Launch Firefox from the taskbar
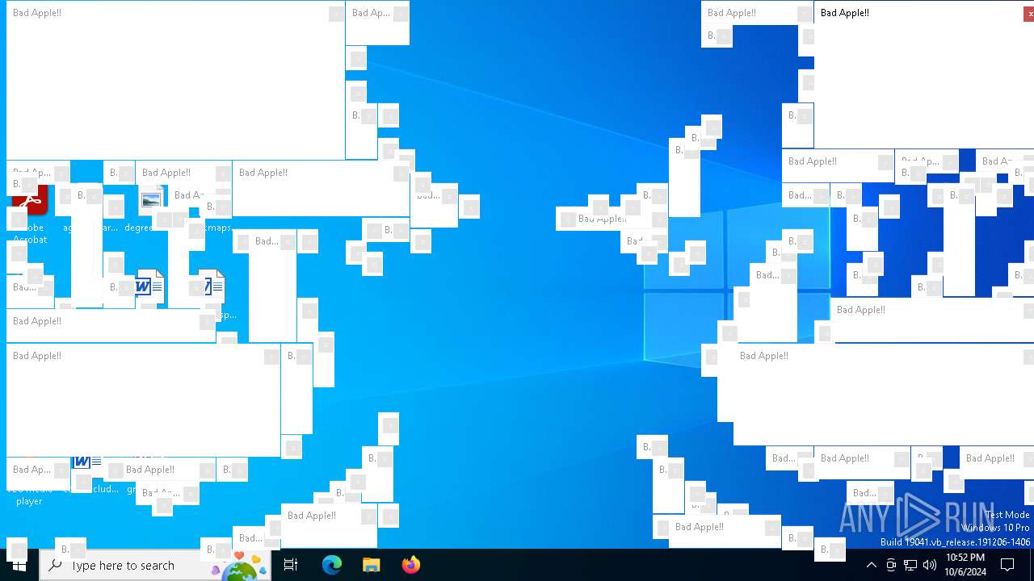 click(410, 565)
